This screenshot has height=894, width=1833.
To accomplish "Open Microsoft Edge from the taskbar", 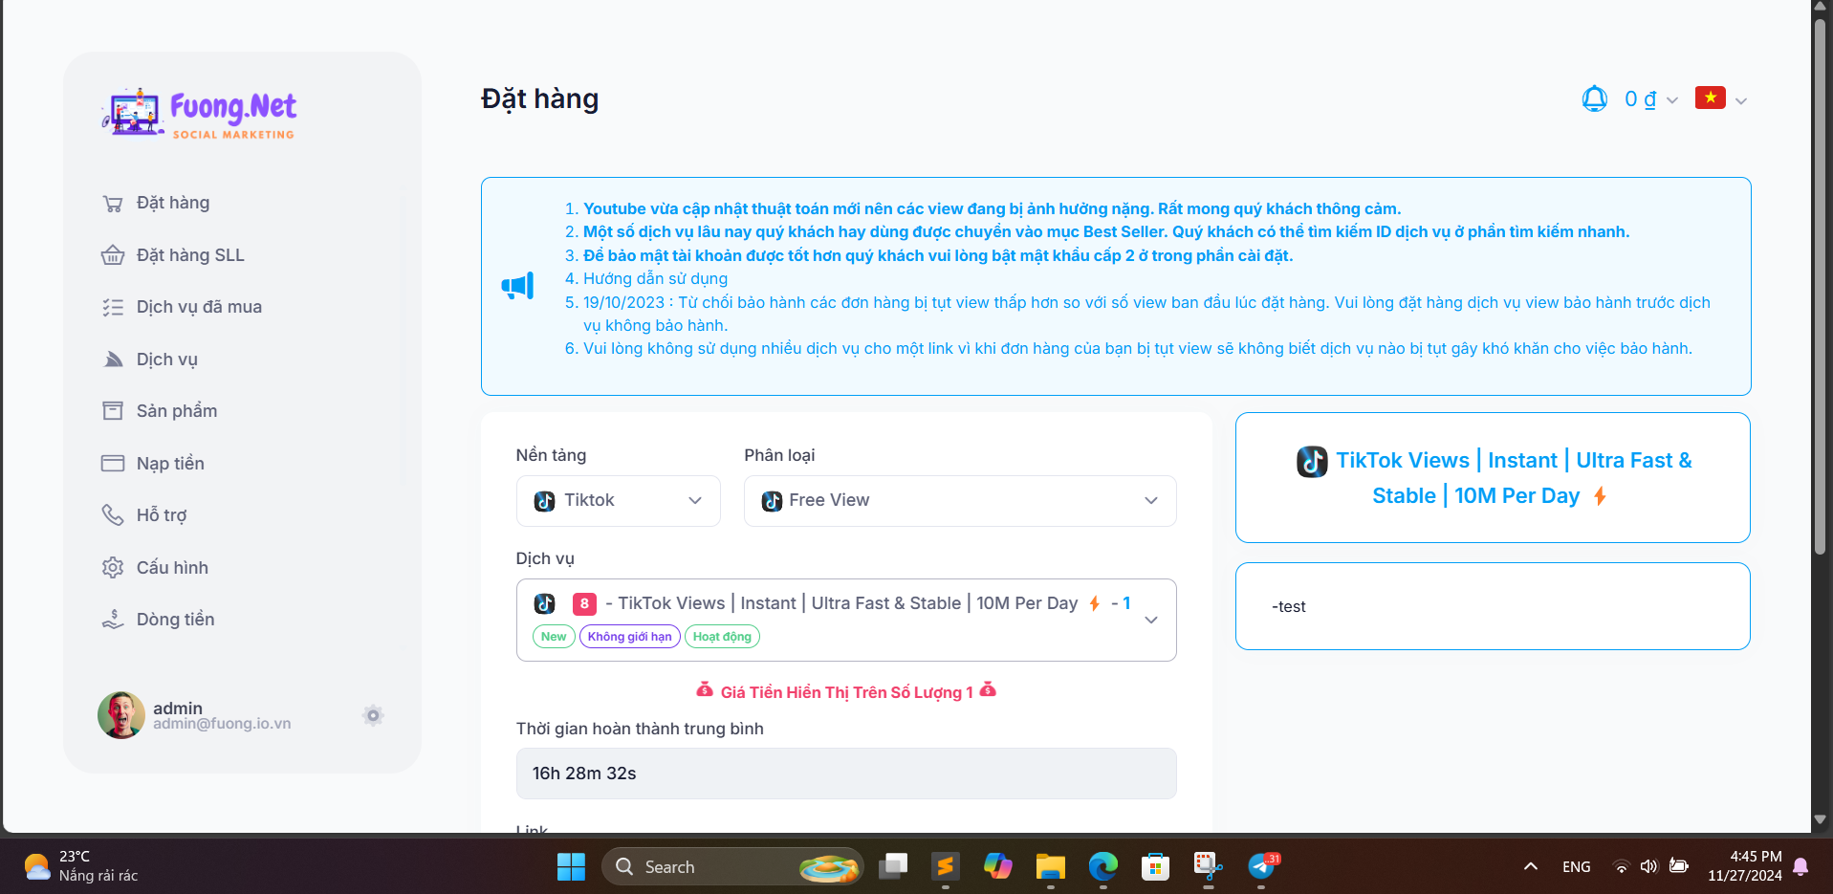I will pyautogui.click(x=1102, y=866).
